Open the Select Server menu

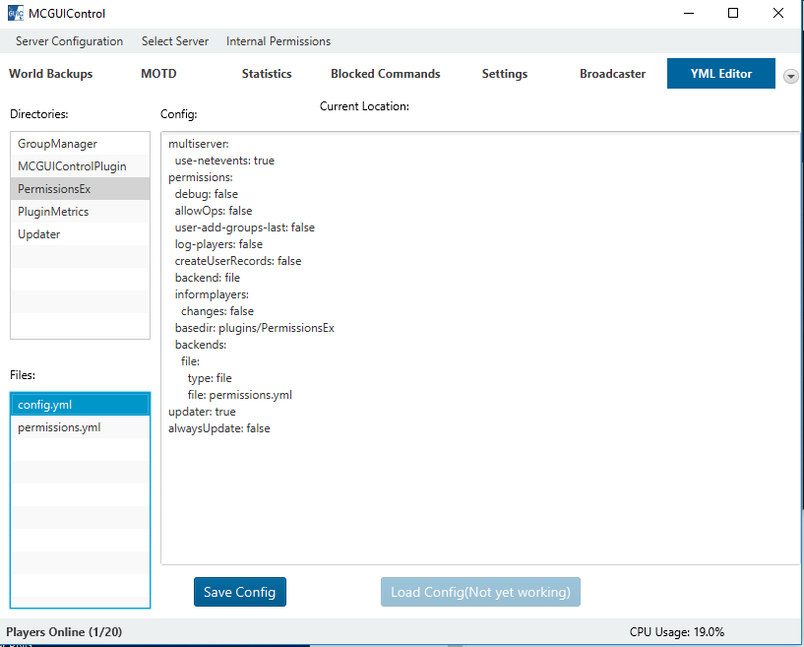coord(175,41)
